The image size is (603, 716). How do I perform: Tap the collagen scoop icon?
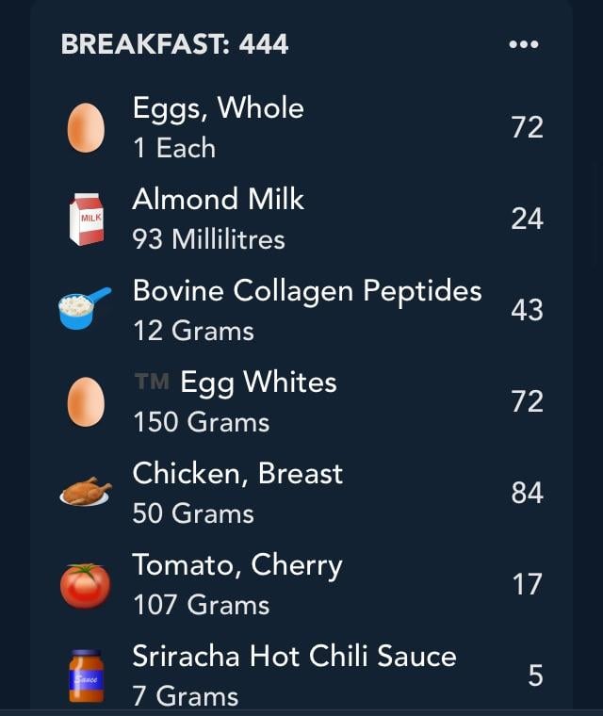click(x=85, y=308)
